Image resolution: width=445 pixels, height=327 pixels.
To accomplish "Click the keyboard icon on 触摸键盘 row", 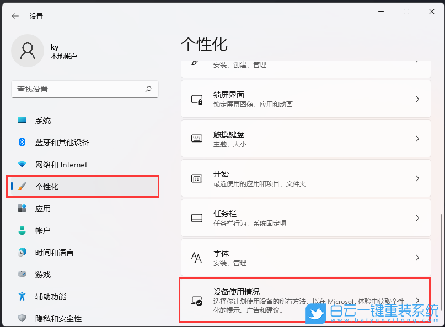I will [x=197, y=138].
